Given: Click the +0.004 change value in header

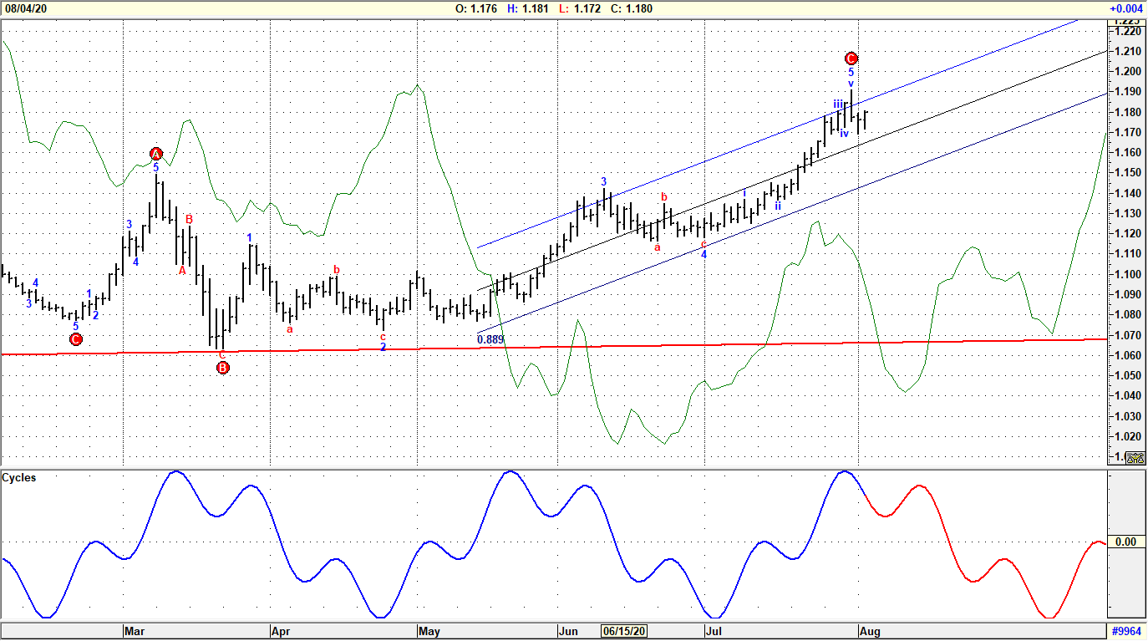Looking at the screenshot, I should tap(1125, 8).
